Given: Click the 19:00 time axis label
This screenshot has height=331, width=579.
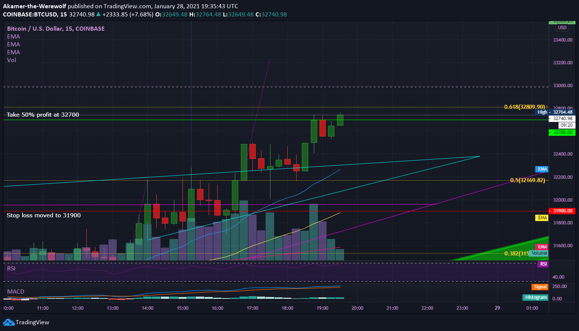Looking at the screenshot, I should click(322, 308).
